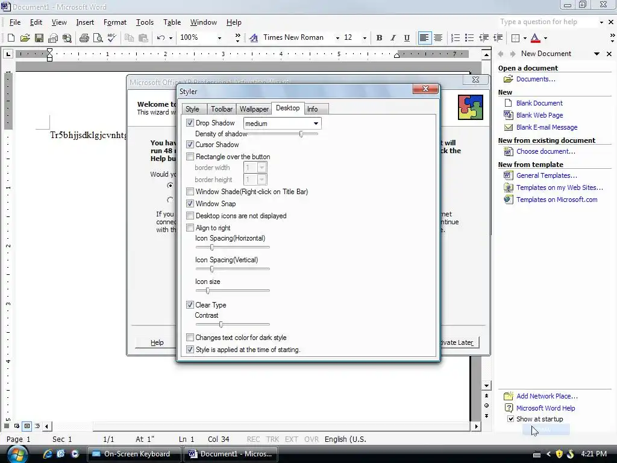Open the New Document task pane menu arrow
Screen dimensions: 617x463
[x=597, y=54]
